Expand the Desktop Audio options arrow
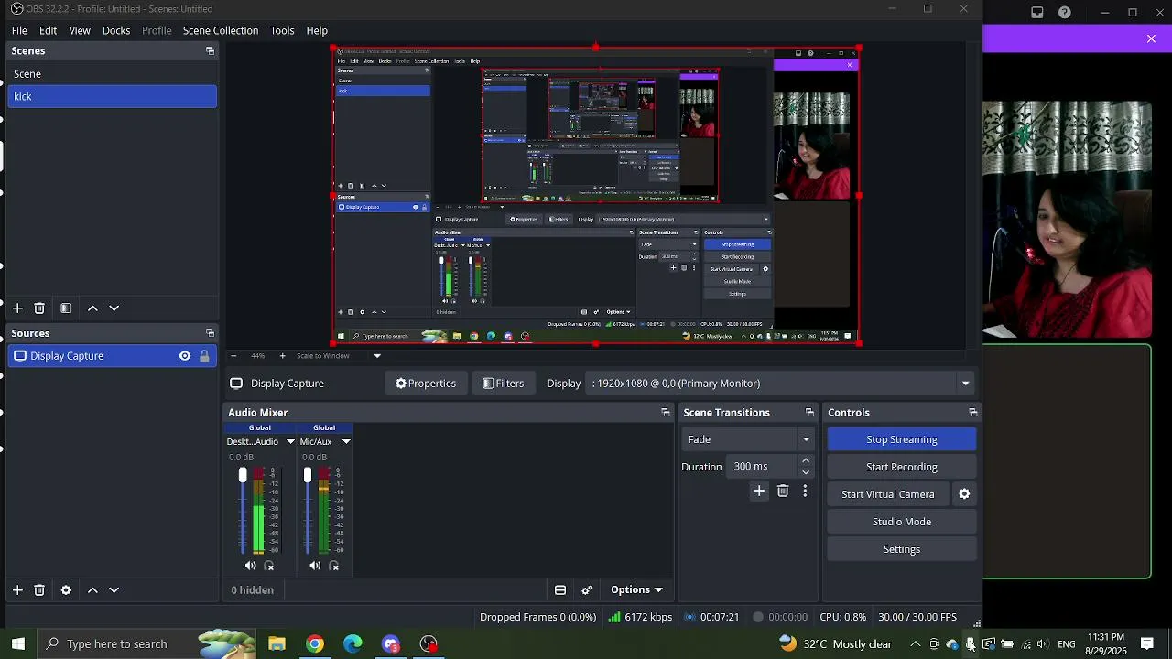Screen dimensions: 1172x659 coord(290,442)
